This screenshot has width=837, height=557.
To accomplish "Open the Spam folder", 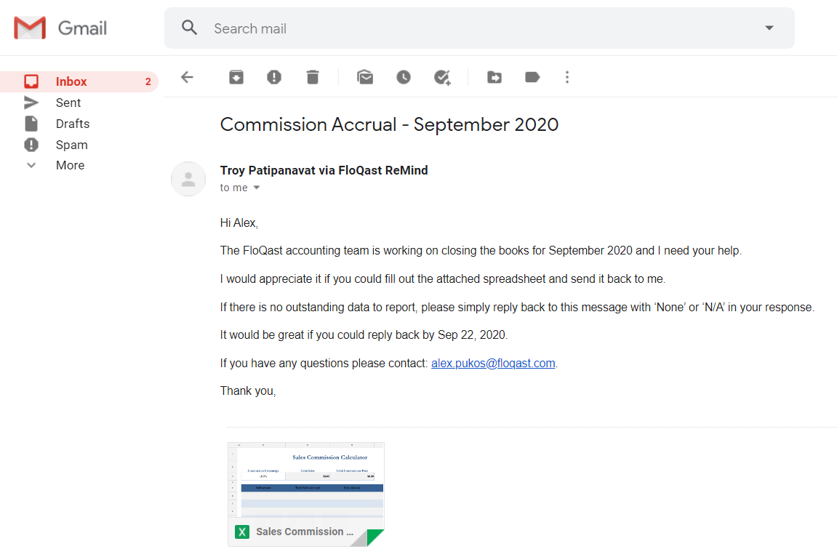I will [x=71, y=145].
